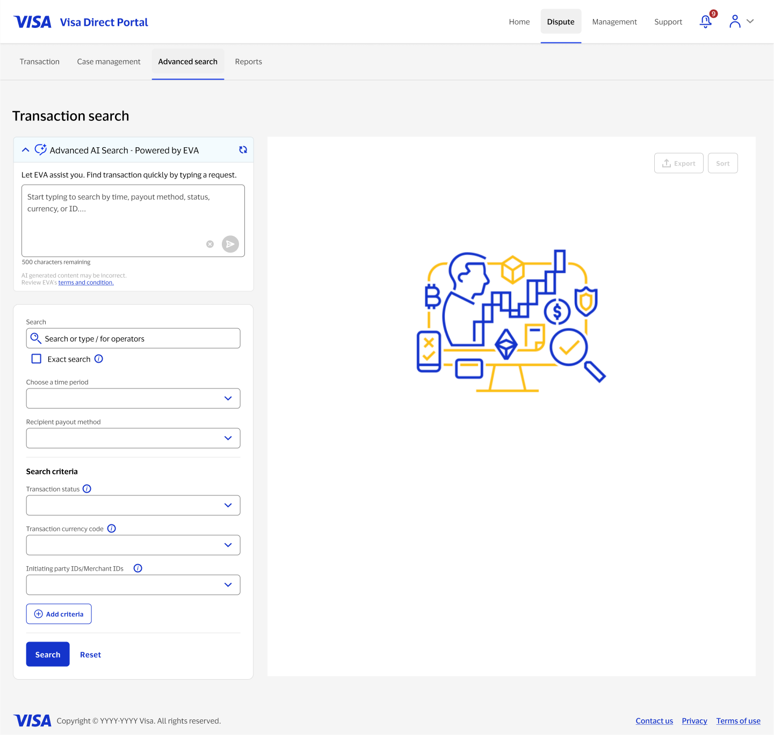Click the info icon beside Transaction currency code
Viewport: 774px width, 735px height.
coord(111,528)
